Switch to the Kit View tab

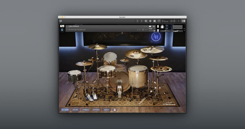click(65, 110)
